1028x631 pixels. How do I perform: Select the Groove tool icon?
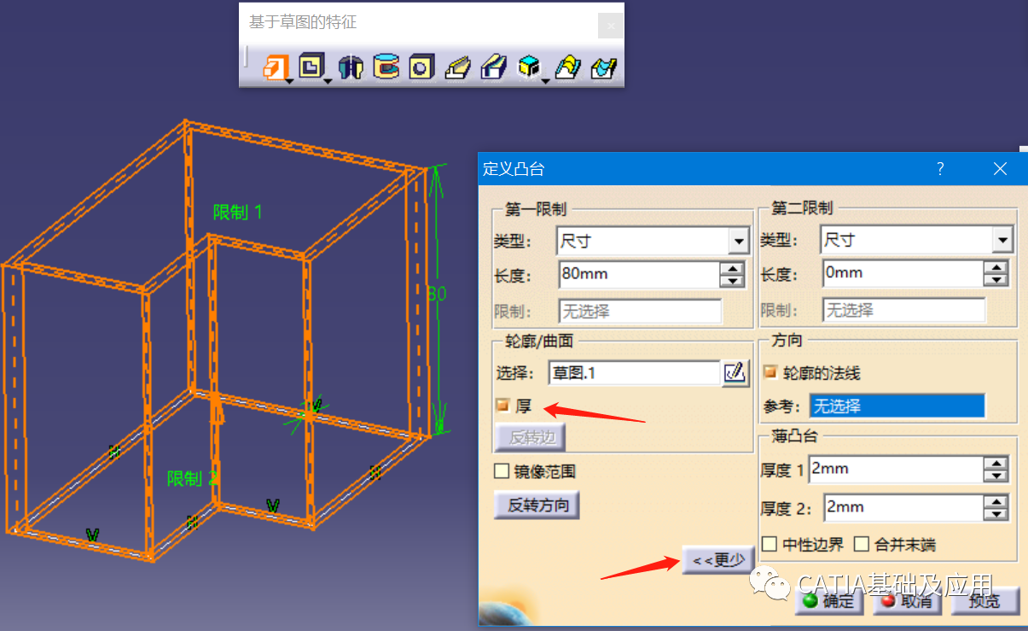click(386, 67)
